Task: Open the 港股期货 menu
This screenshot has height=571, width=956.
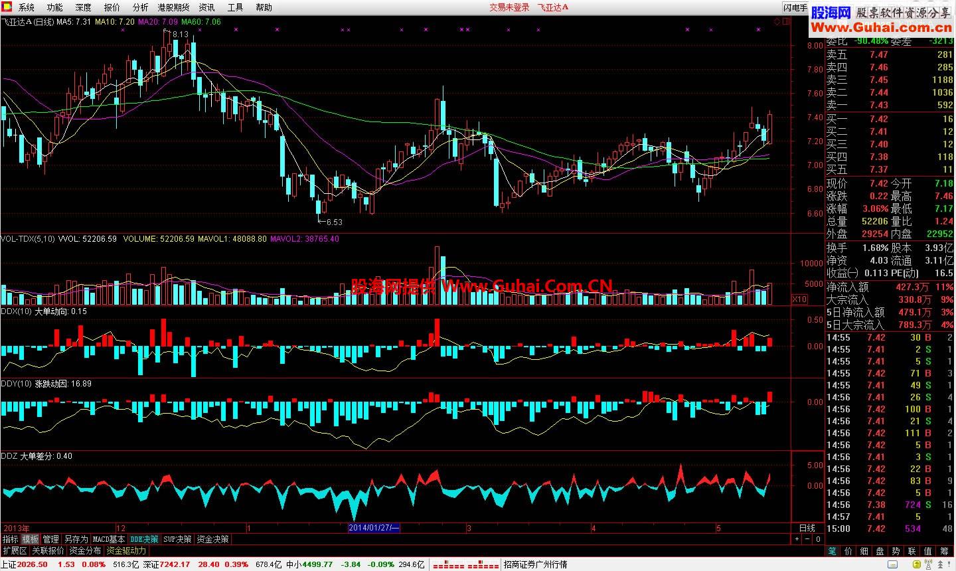Action: [173, 7]
